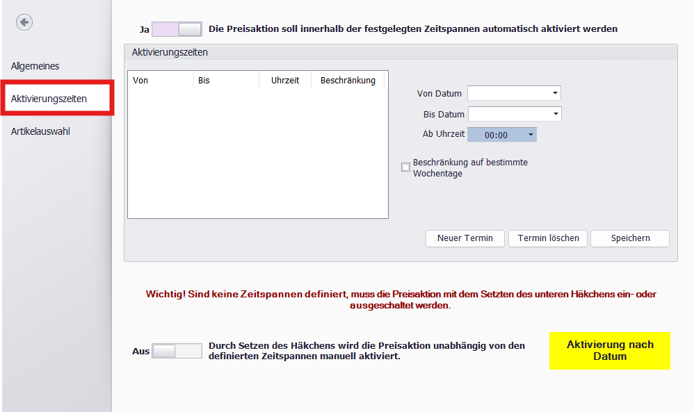Open the Bis Datum dropdown

pos(556,114)
